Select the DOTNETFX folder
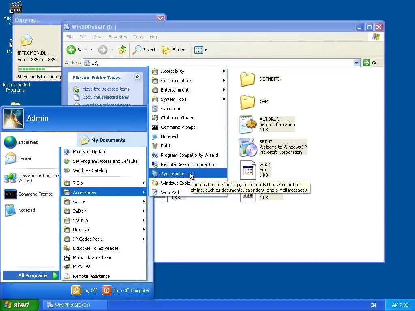The height and width of the screenshot is (311, 415). (261, 79)
